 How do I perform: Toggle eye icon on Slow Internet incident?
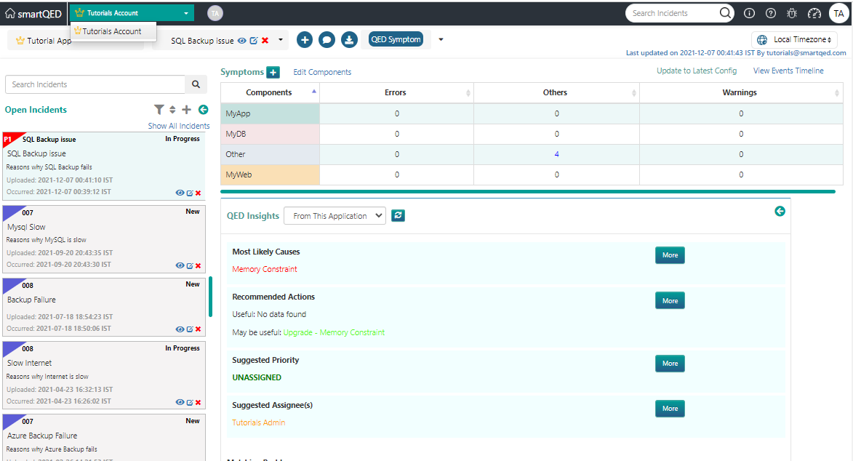coord(179,402)
